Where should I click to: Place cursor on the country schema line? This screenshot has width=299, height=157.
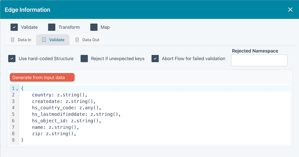(59, 95)
